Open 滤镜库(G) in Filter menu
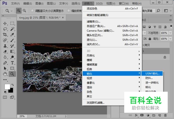Image resolution: width=174 pixels, height=119 pixels. tap(112, 22)
